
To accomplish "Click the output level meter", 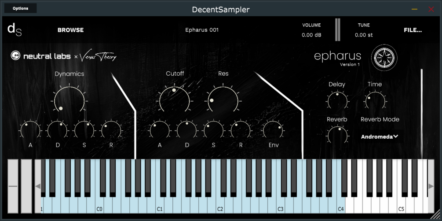I will 338,30.
